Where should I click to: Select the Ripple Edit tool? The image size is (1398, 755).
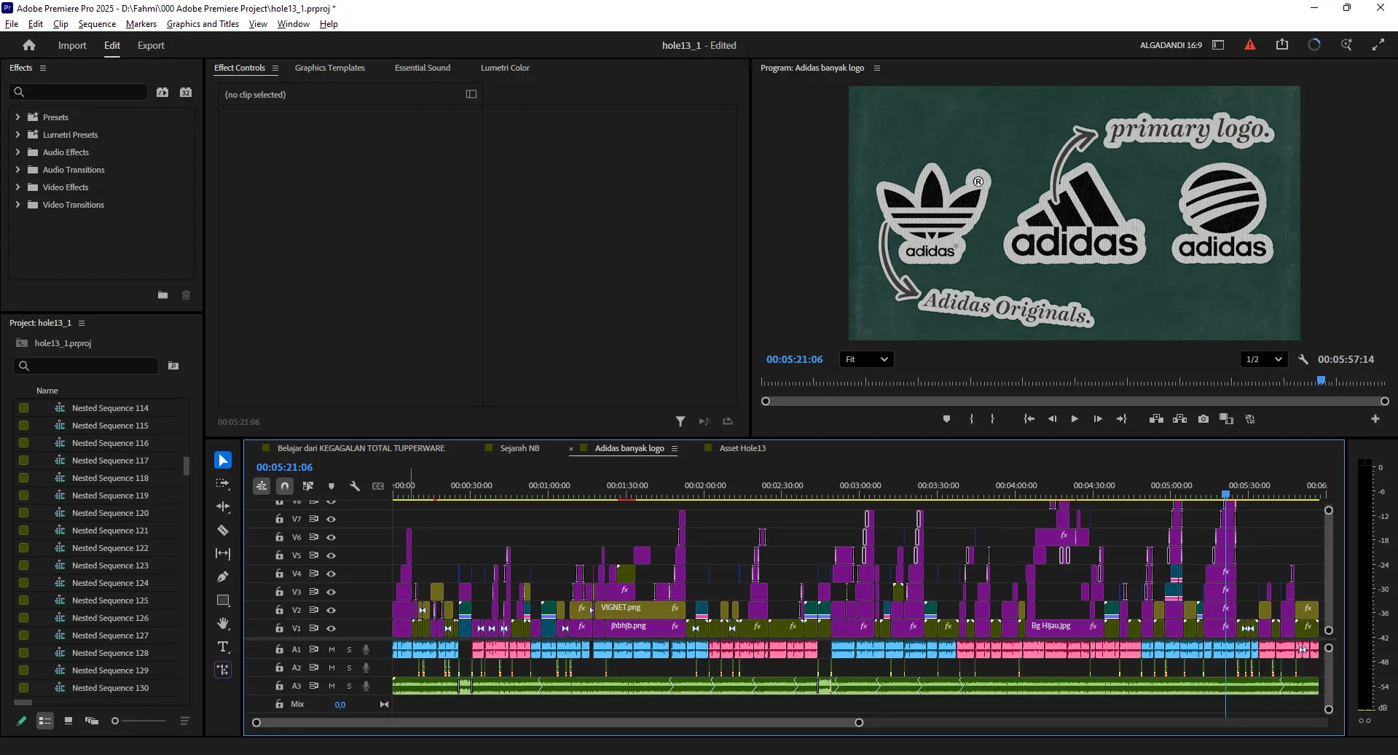[223, 507]
